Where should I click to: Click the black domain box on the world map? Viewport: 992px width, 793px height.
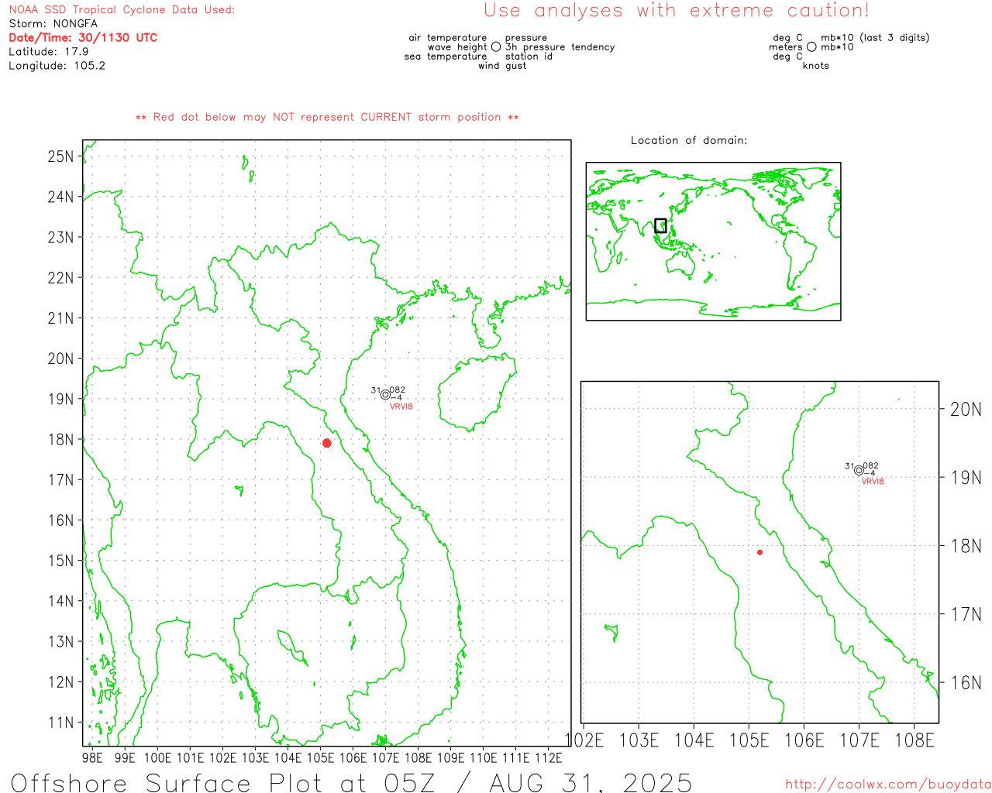click(x=660, y=225)
